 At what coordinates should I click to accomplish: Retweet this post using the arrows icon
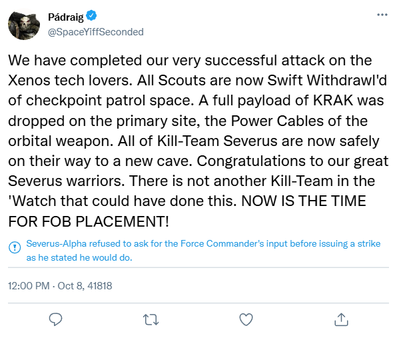coord(151,319)
